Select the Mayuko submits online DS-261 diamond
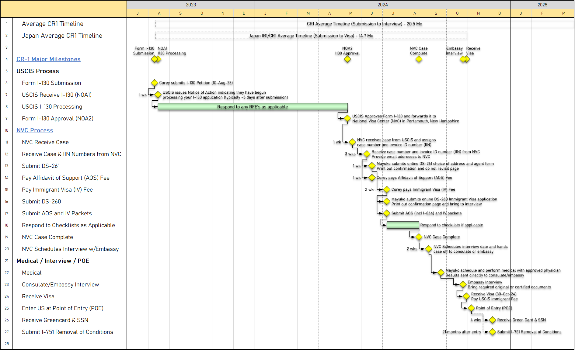This screenshot has width=575, height=350. click(x=372, y=166)
